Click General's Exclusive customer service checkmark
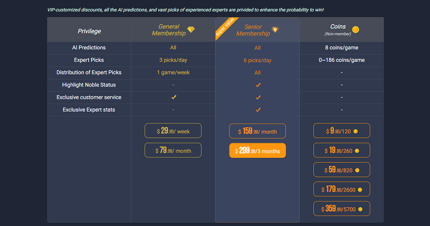This screenshot has width=430, height=226. pyautogui.click(x=174, y=97)
